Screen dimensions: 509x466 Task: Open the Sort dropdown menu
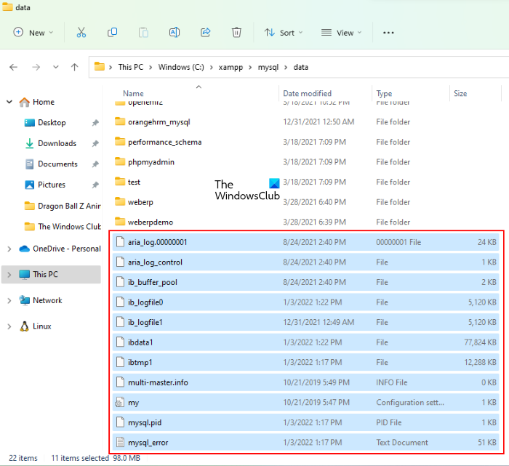(x=284, y=33)
